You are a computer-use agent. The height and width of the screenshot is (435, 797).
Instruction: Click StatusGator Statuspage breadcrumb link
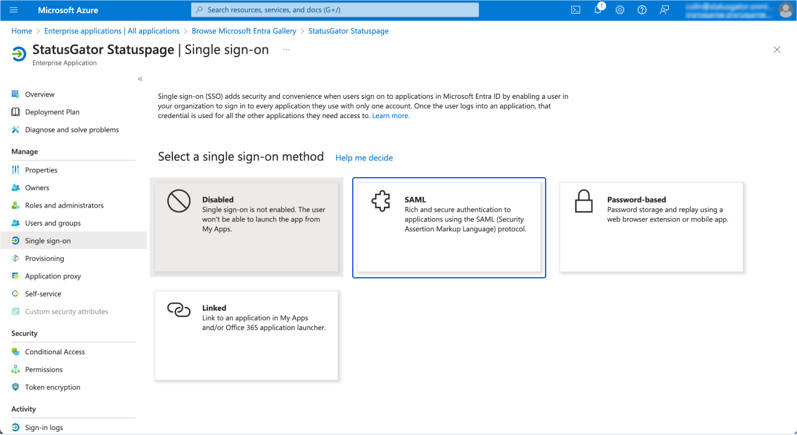348,31
